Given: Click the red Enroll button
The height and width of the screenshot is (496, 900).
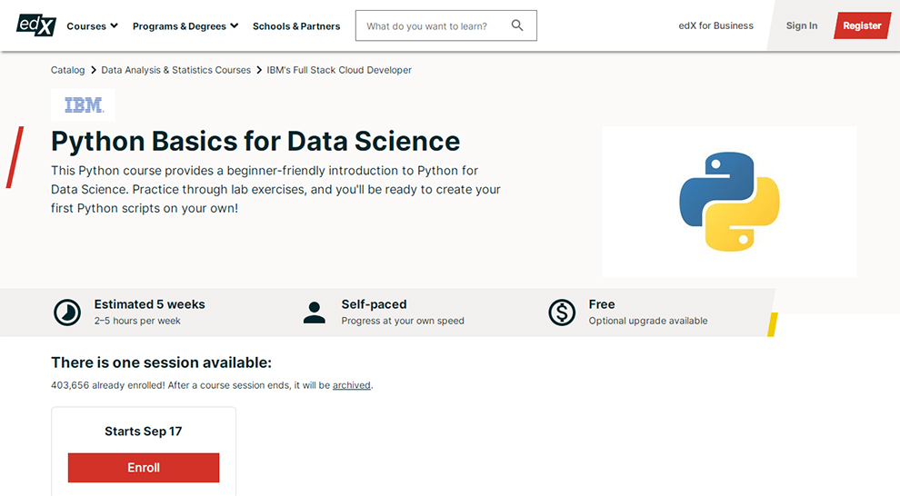Looking at the screenshot, I should [x=144, y=467].
